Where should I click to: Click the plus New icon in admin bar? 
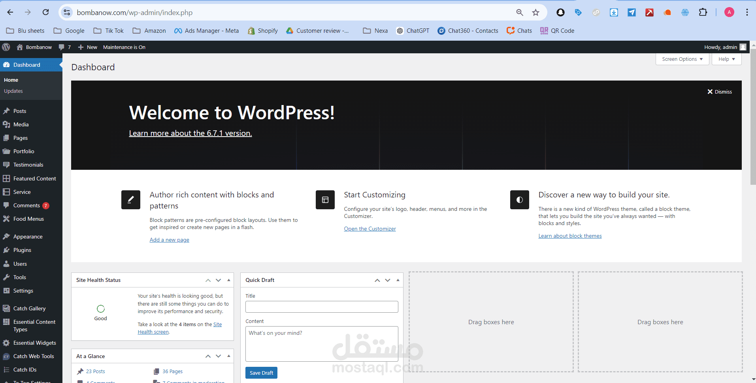[81, 47]
